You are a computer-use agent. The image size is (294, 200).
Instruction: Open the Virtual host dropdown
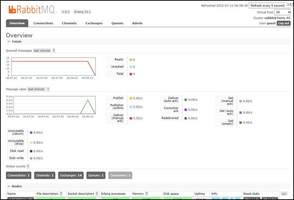[282, 12]
